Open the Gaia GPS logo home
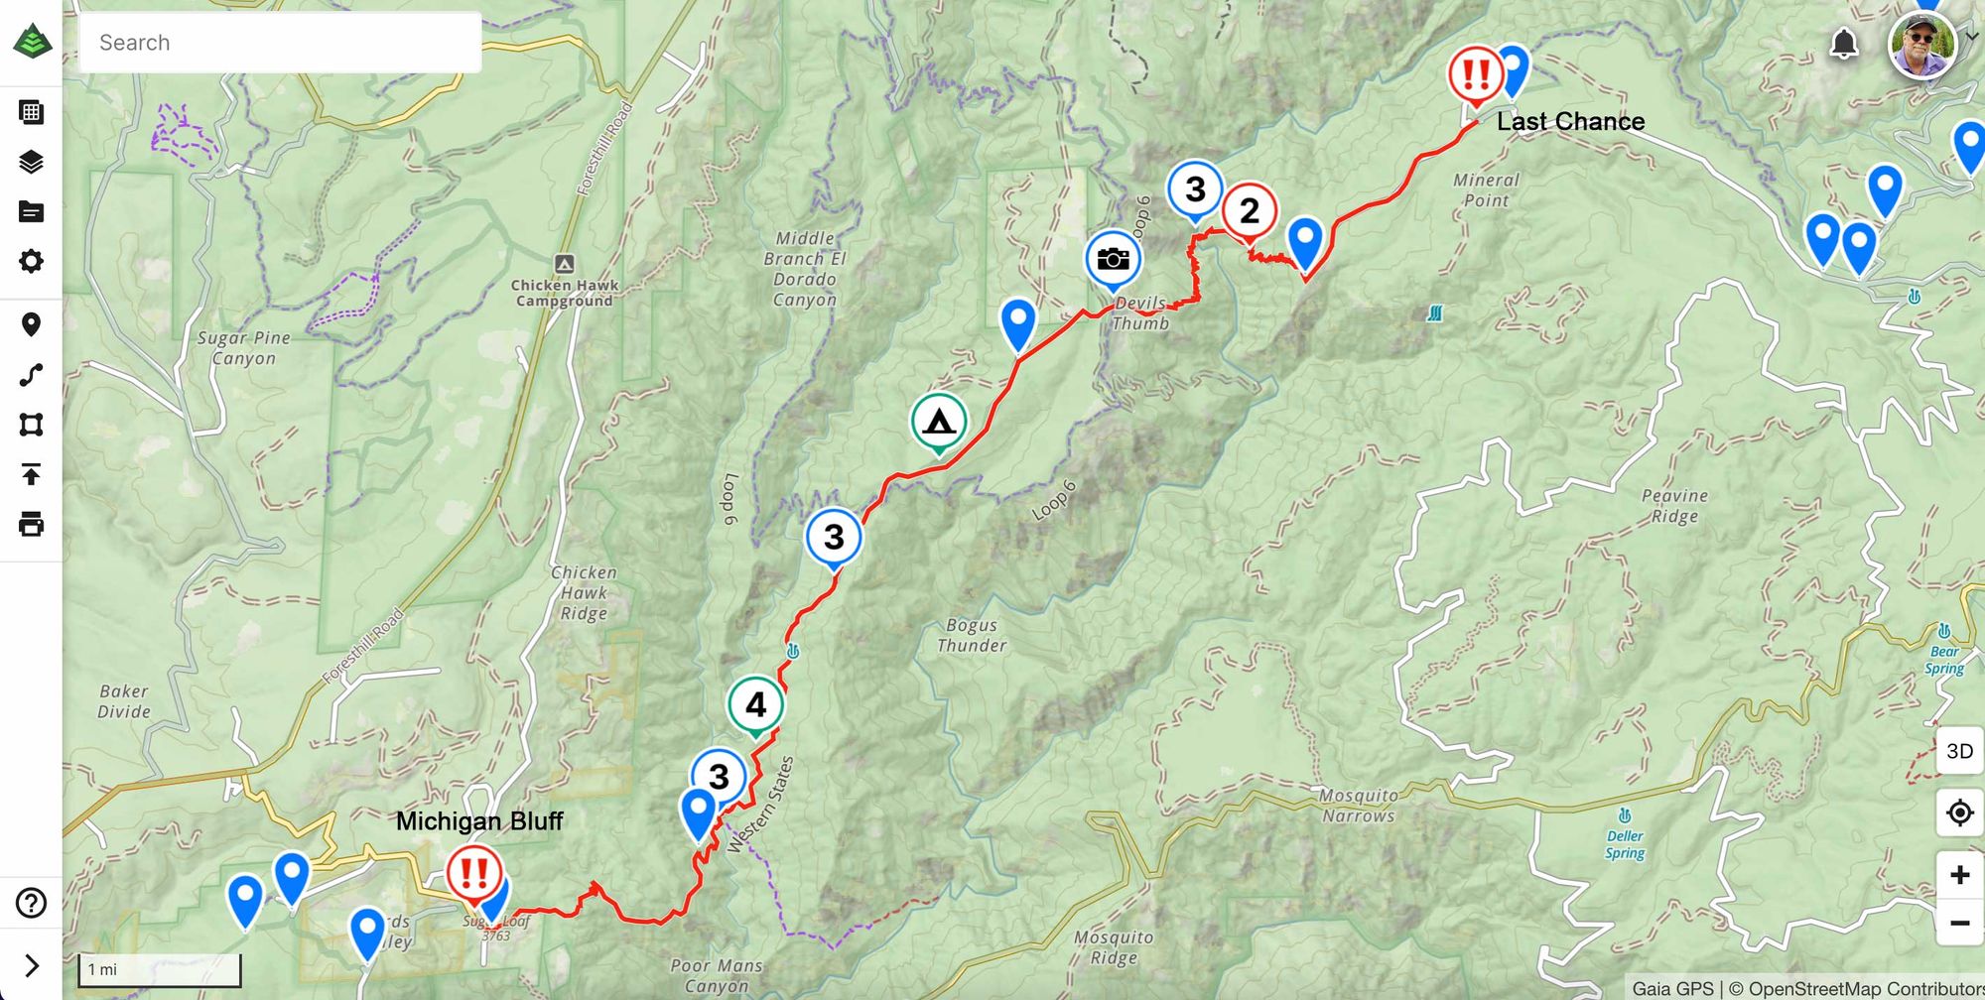The height and width of the screenshot is (1000, 1985). click(32, 43)
